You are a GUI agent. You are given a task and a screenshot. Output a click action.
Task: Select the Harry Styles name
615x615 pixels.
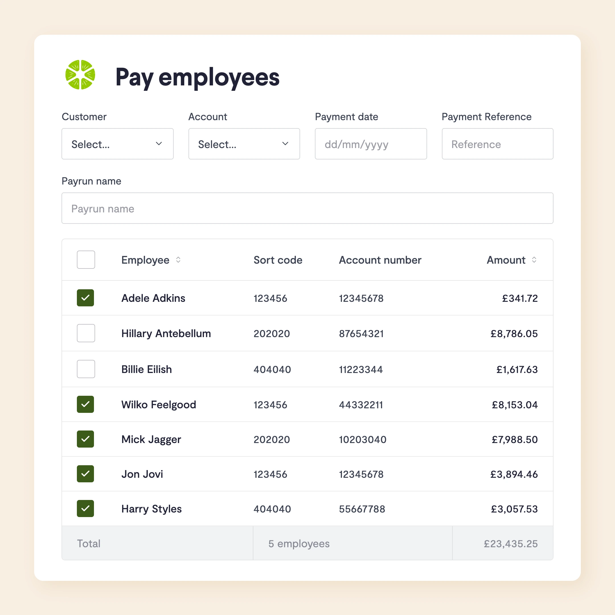coord(151,509)
